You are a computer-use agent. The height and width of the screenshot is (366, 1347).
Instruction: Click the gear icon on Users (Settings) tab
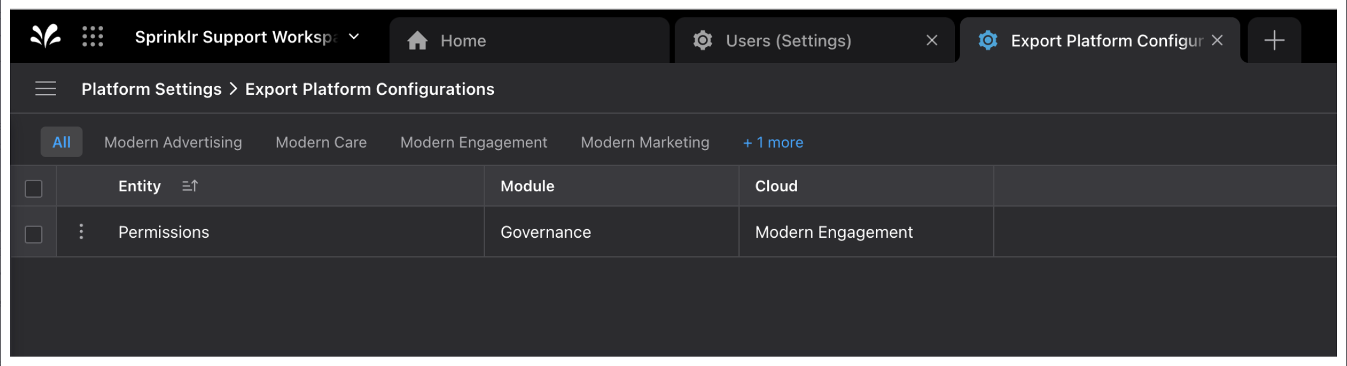click(702, 41)
